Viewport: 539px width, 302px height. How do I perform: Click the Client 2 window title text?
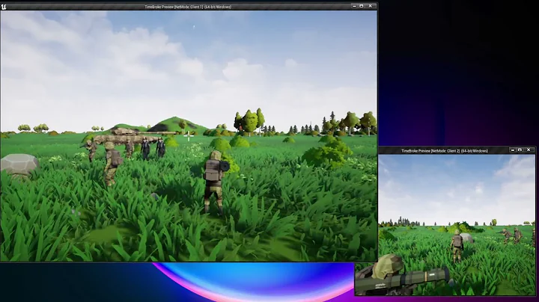click(445, 151)
